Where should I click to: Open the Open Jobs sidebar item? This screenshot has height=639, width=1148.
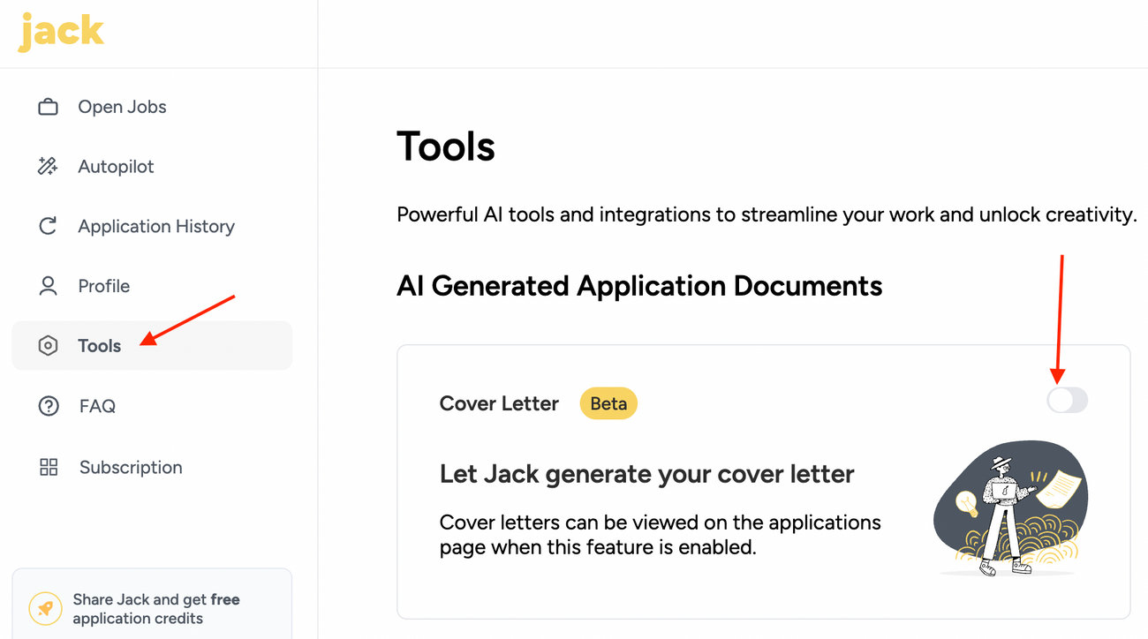tap(122, 107)
